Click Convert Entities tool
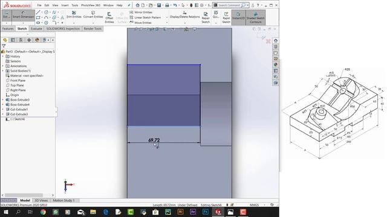The height and width of the screenshot is (217, 387). 93,14
